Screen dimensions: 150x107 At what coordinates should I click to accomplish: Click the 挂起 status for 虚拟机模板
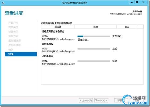[x=115, y=49]
